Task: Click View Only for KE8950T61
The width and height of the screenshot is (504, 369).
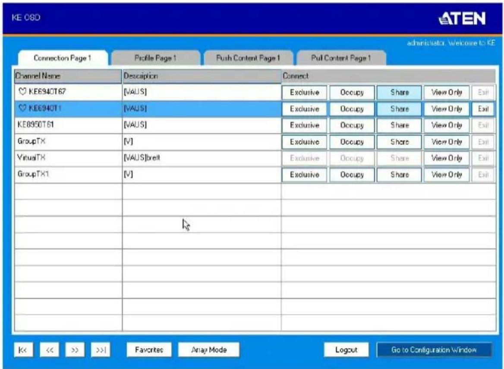Action: 447,125
